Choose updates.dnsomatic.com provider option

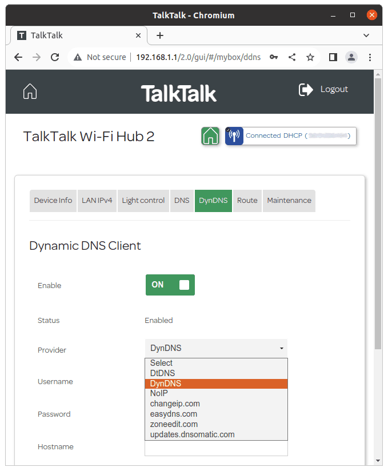216,434
